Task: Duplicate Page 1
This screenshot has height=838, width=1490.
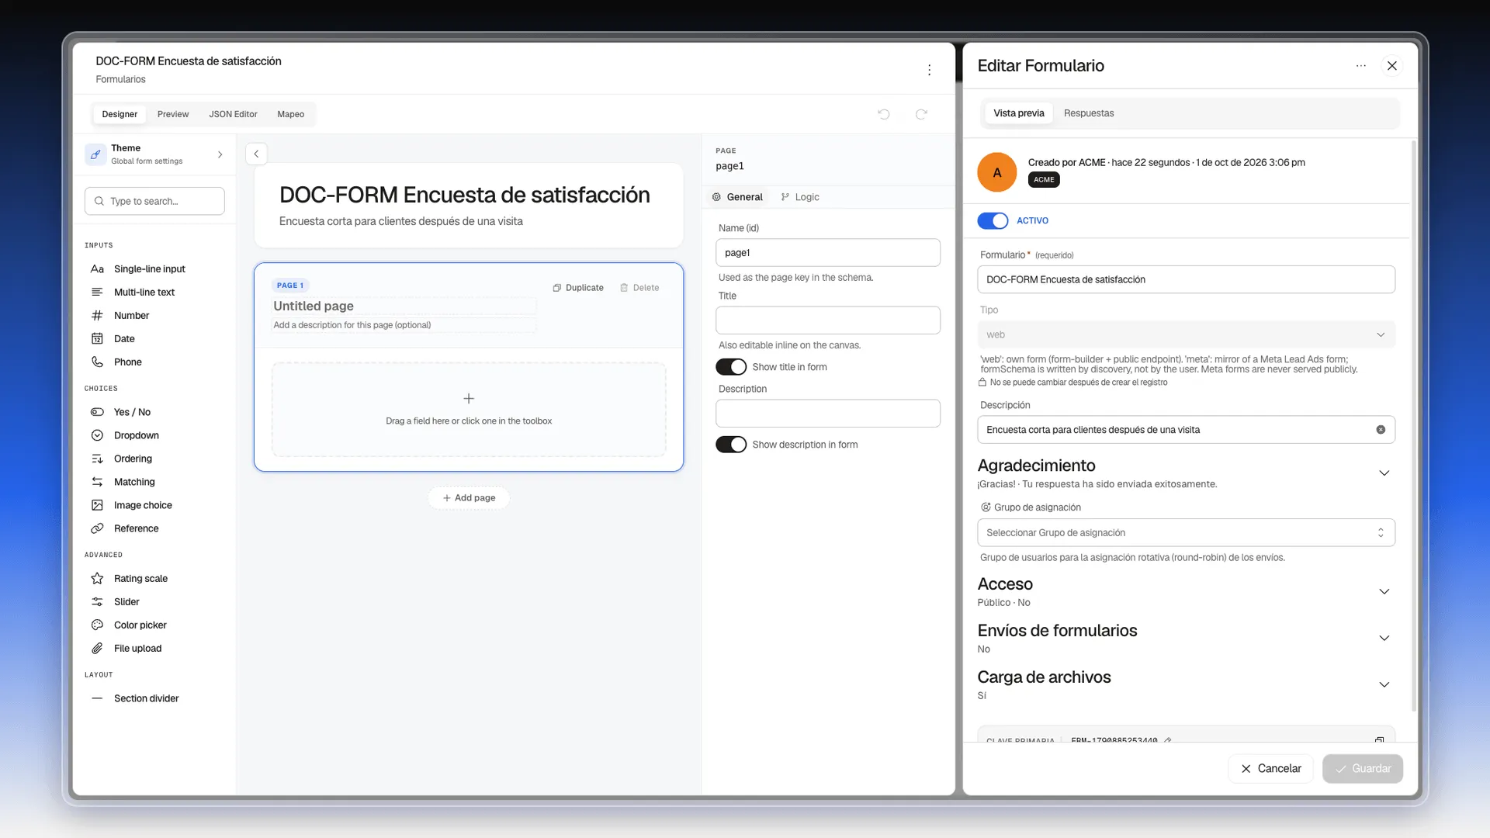Action: (x=578, y=288)
